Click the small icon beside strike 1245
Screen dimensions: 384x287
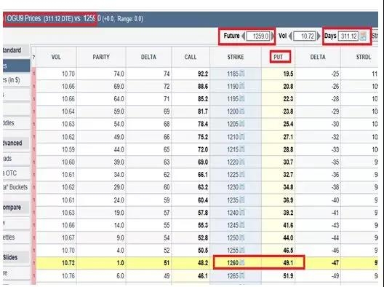coord(241,225)
